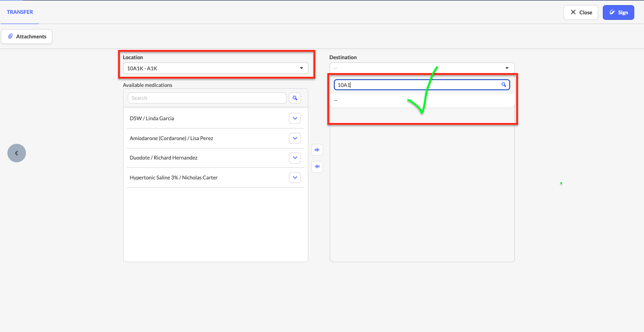Click the destination search field with 10A1

pos(417,85)
